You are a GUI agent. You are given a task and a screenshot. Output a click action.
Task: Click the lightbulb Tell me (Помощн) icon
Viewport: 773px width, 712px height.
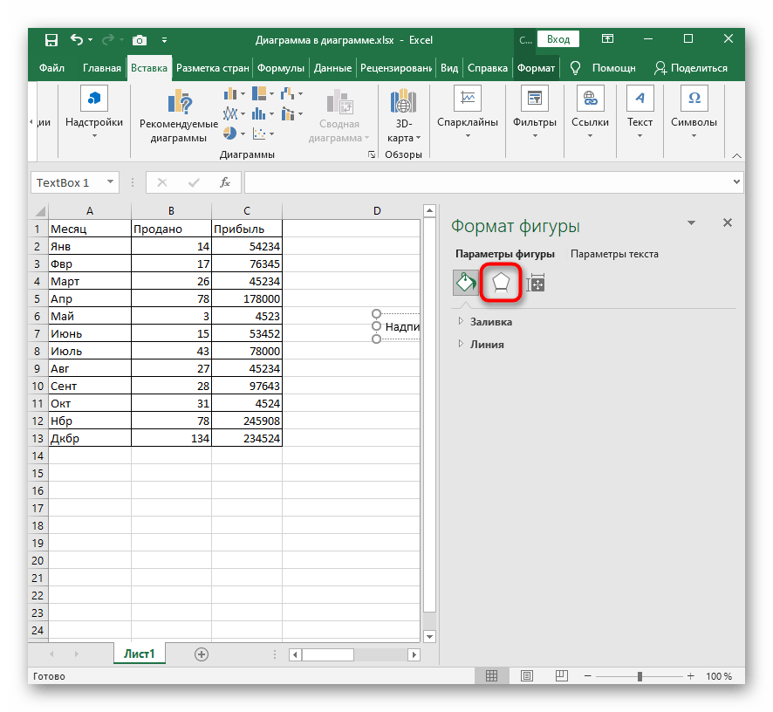(575, 68)
